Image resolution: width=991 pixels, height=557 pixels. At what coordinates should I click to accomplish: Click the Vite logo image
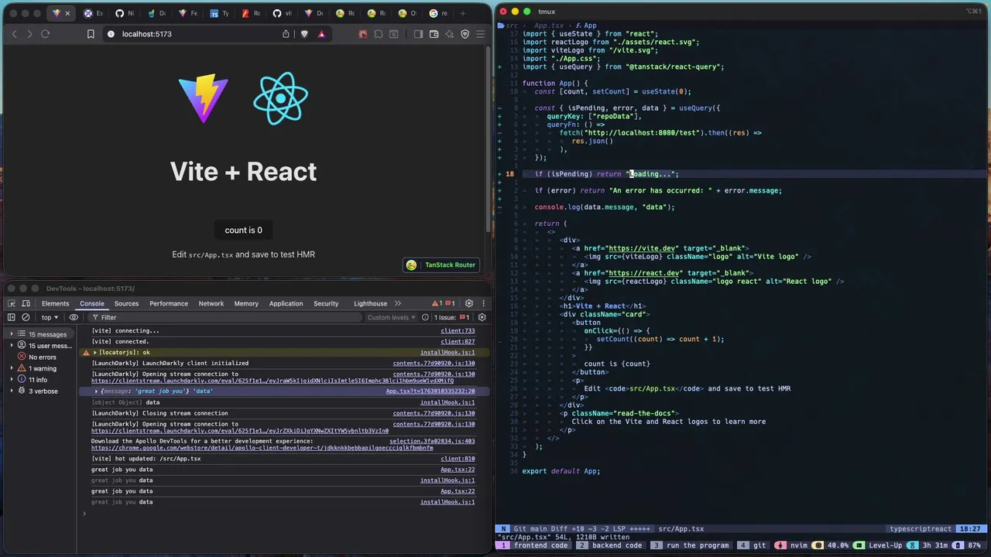(203, 98)
